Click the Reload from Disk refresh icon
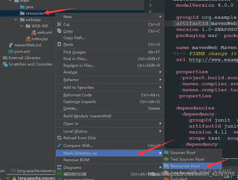The image size is (238, 180). [59, 138]
